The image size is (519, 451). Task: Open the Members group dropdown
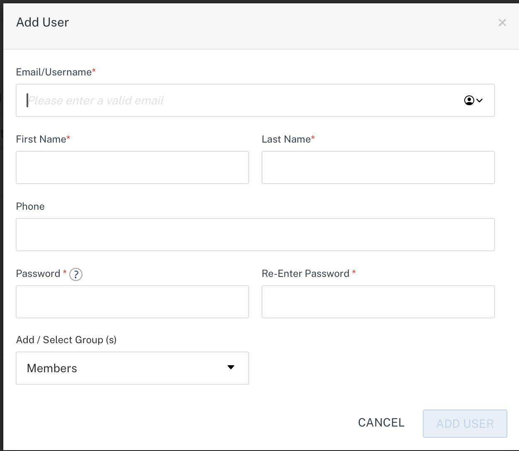tap(132, 368)
